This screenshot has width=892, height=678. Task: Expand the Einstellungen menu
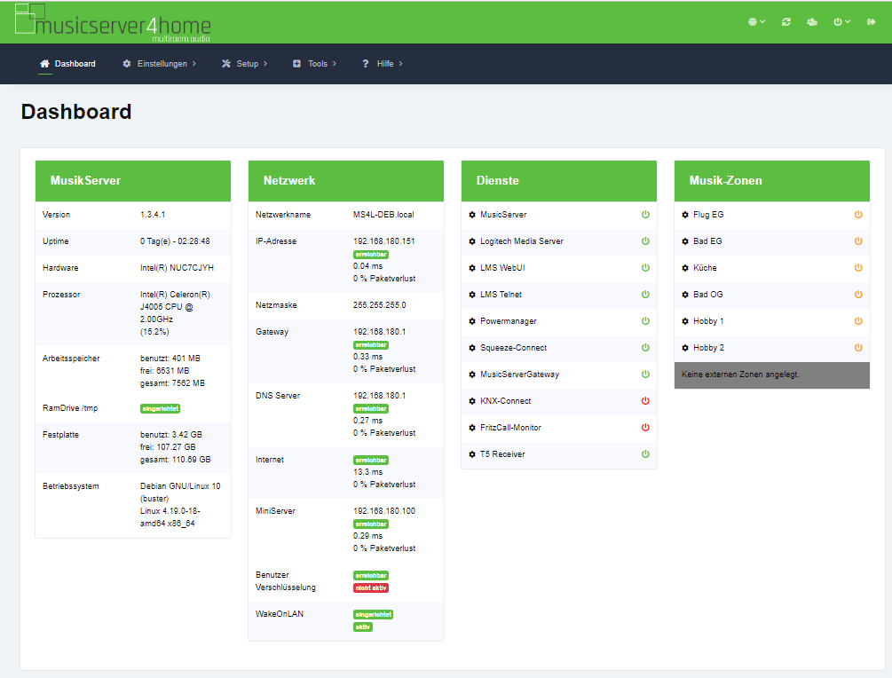160,64
